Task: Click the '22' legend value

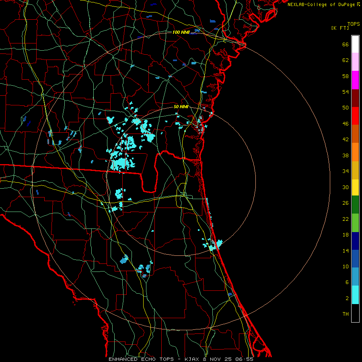Action: click(346, 219)
